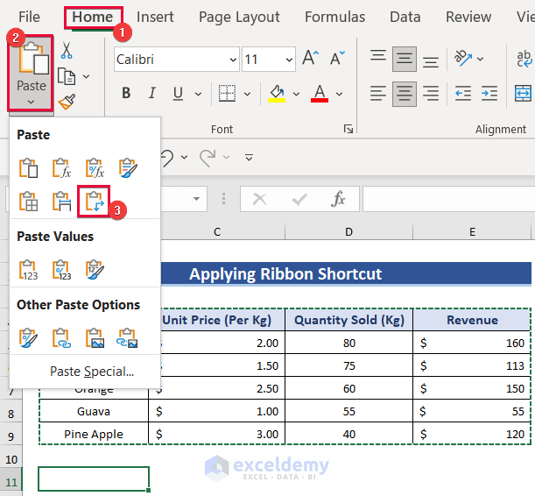The image size is (535, 496).
Task: Open Paste Special... dialog
Action: pyautogui.click(x=92, y=372)
